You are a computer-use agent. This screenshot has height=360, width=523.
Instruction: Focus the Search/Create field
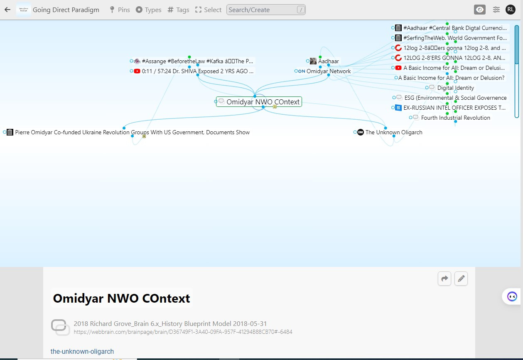(x=266, y=10)
